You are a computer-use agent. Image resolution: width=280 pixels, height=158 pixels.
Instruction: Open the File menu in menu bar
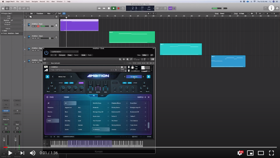coord(18,1)
